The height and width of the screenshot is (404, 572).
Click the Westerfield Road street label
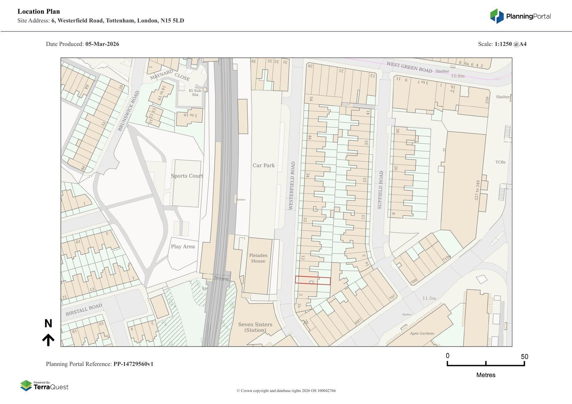pyautogui.click(x=292, y=186)
